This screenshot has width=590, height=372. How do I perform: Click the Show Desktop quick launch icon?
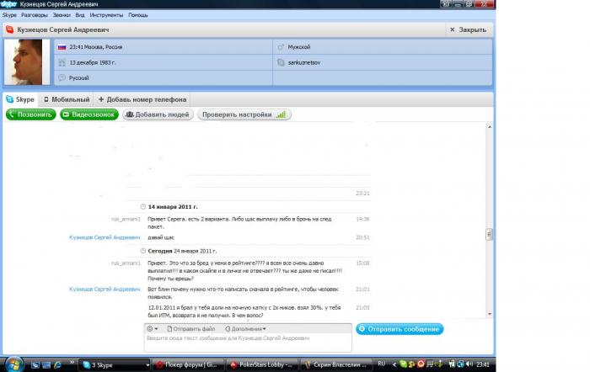coord(35,365)
